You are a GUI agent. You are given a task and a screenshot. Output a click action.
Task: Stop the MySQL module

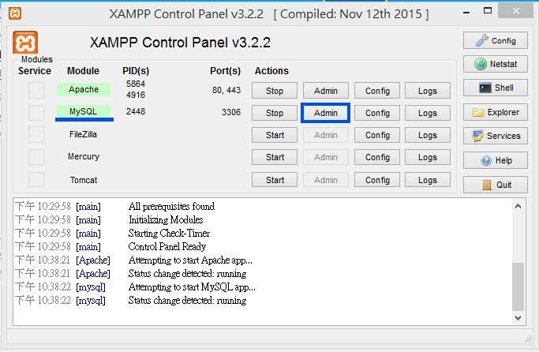click(275, 113)
